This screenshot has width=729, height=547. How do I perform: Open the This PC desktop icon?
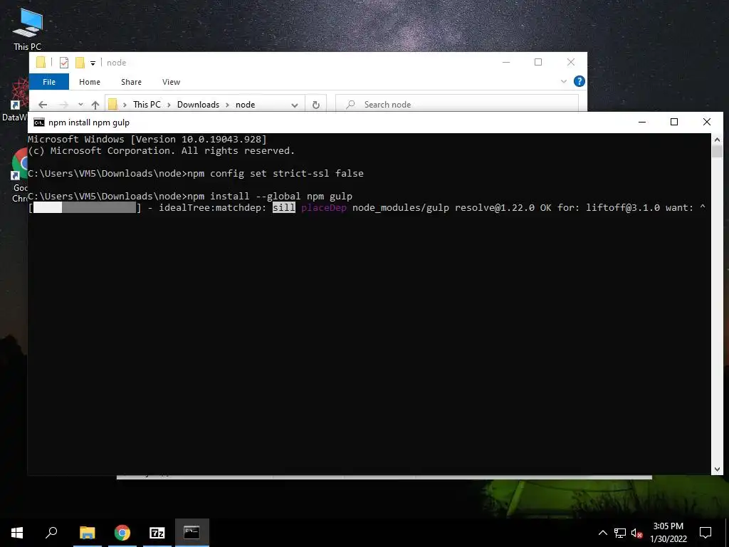click(28, 28)
